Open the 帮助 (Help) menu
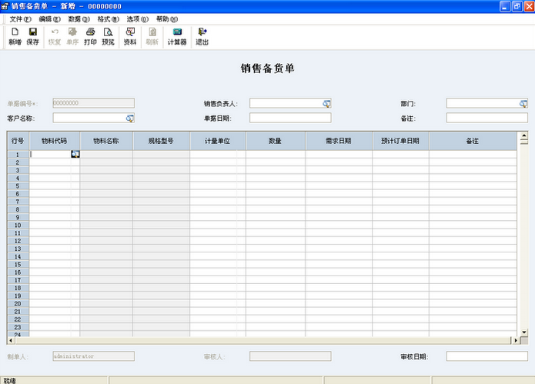This screenshot has width=535, height=384. click(x=166, y=18)
